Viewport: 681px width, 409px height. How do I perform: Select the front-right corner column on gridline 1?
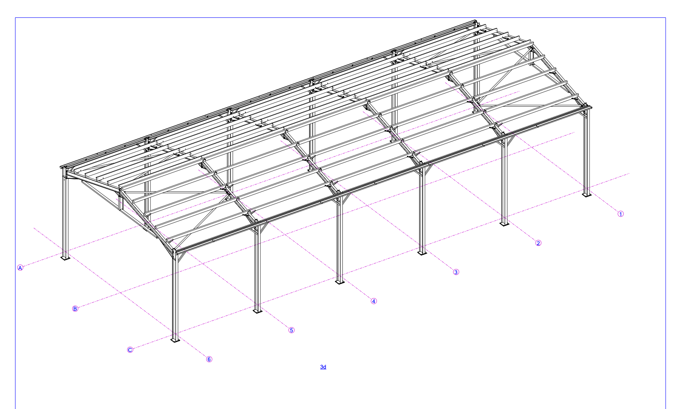[587, 154]
